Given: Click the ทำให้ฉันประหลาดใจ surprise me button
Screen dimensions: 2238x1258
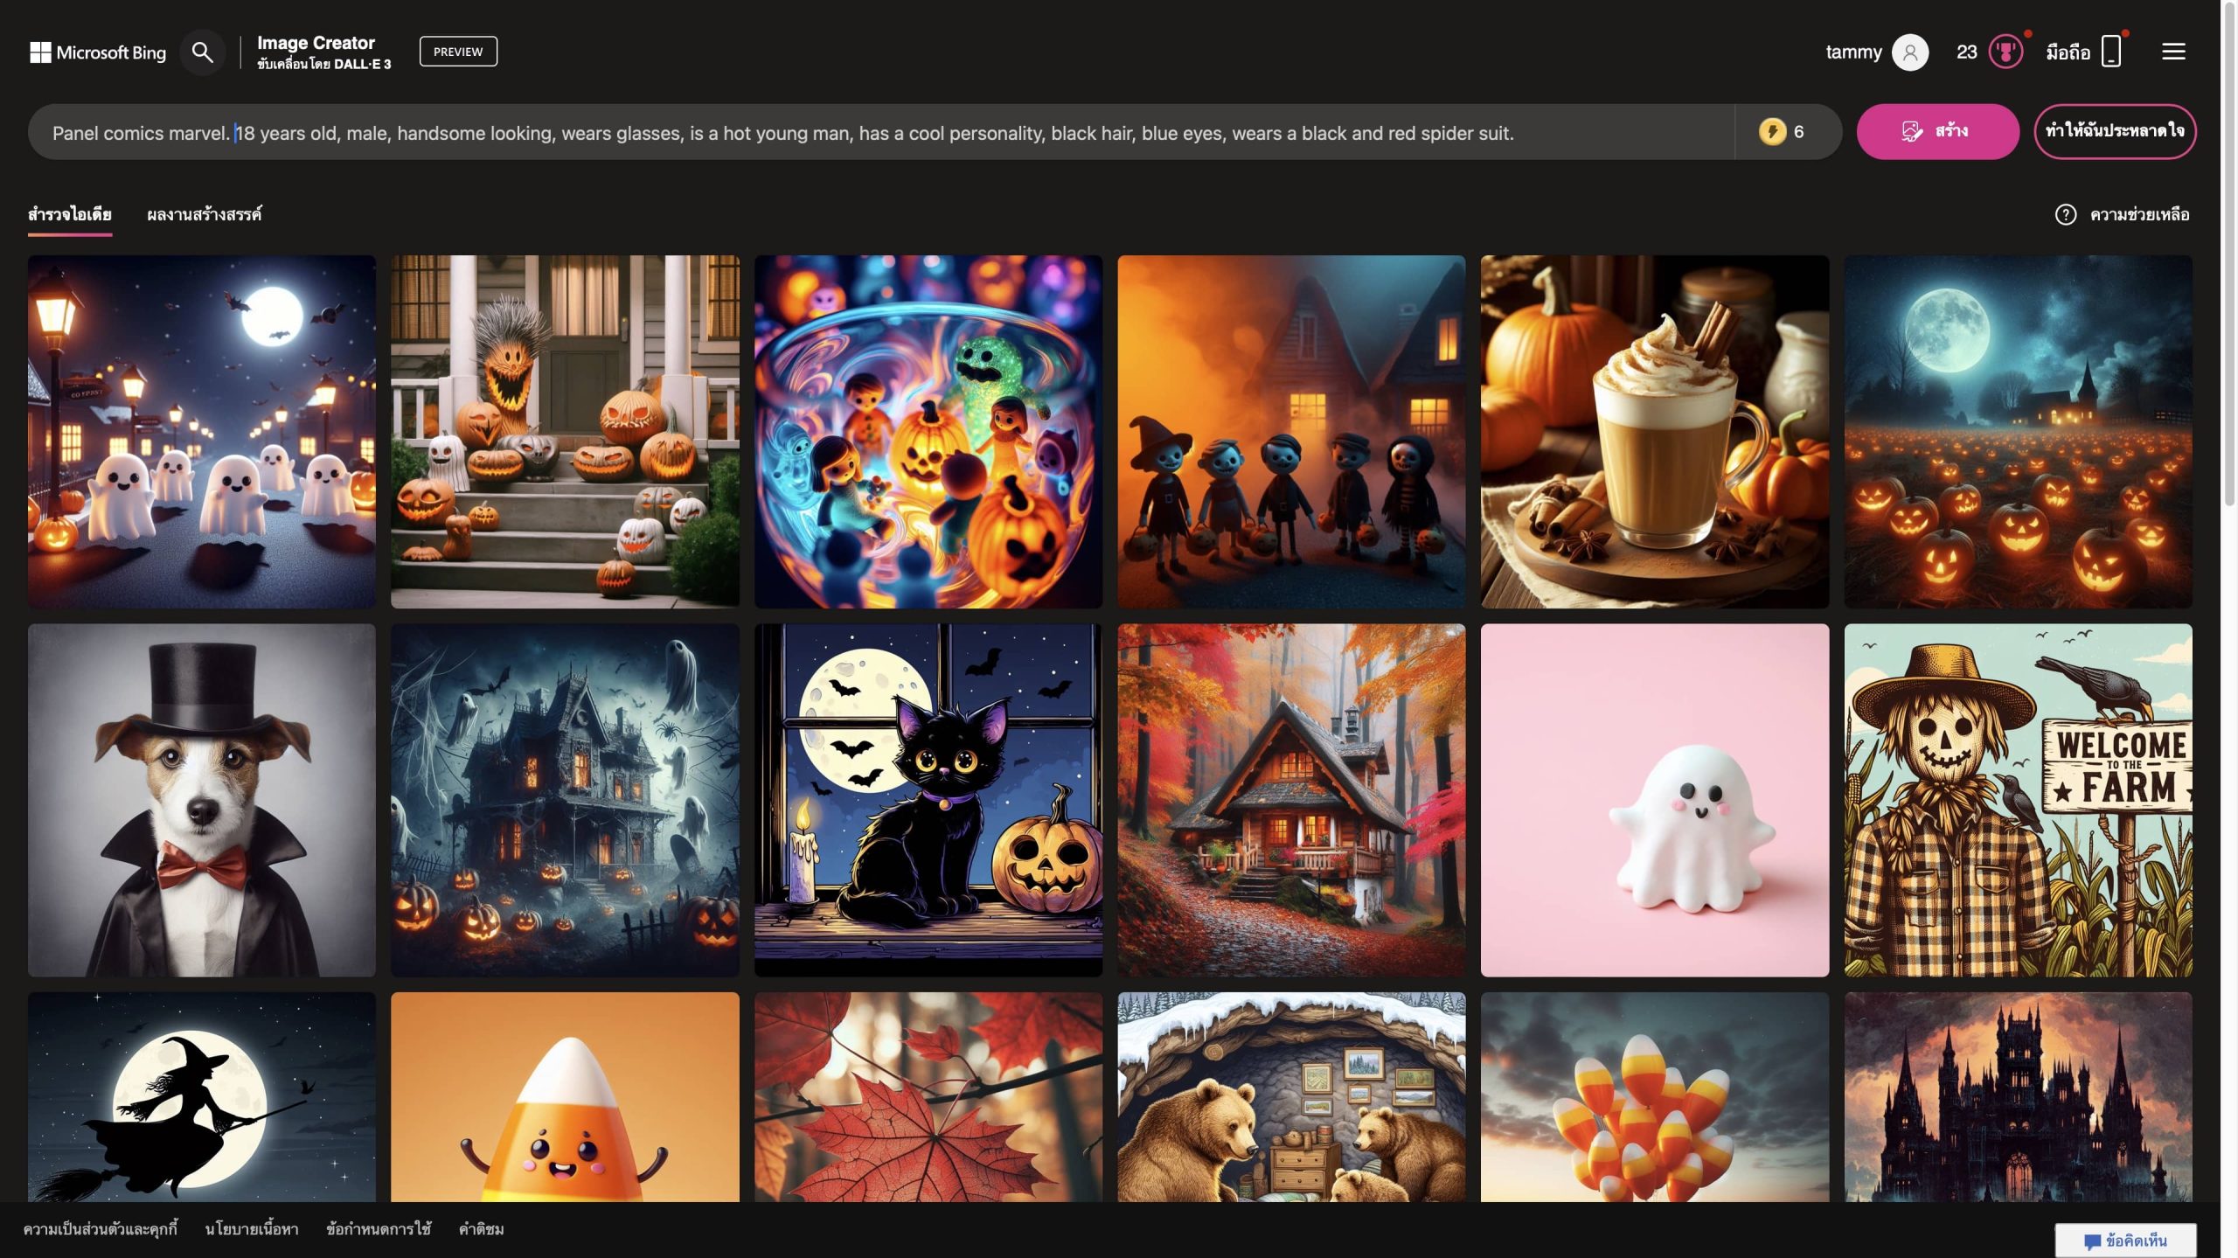Looking at the screenshot, I should click(x=2114, y=132).
